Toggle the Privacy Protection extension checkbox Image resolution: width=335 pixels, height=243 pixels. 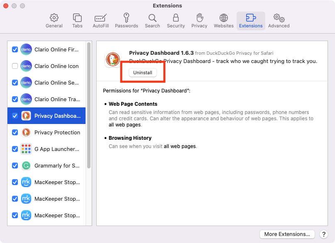click(15, 132)
